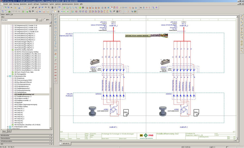Close the Betriebsmittel docked panel
Image resolution: width=244 pixels, height=148 pixels.
click(51, 135)
